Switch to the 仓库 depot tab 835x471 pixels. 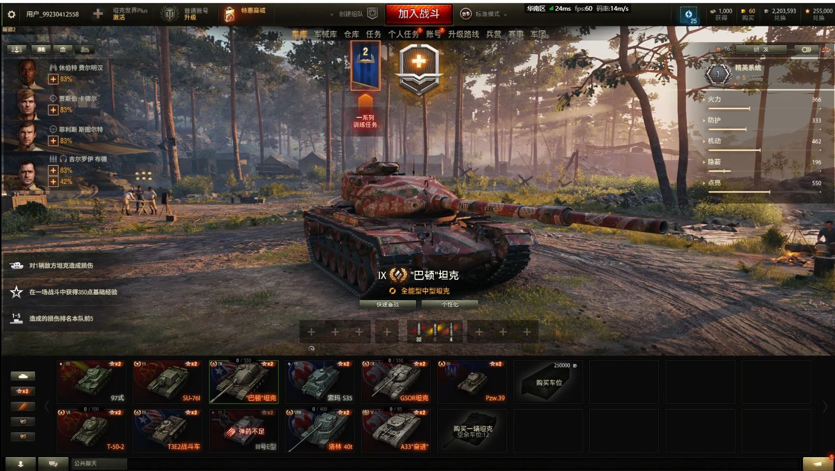351,34
